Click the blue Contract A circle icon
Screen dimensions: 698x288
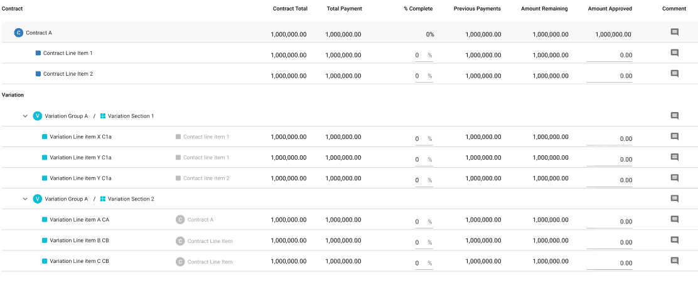click(x=18, y=33)
